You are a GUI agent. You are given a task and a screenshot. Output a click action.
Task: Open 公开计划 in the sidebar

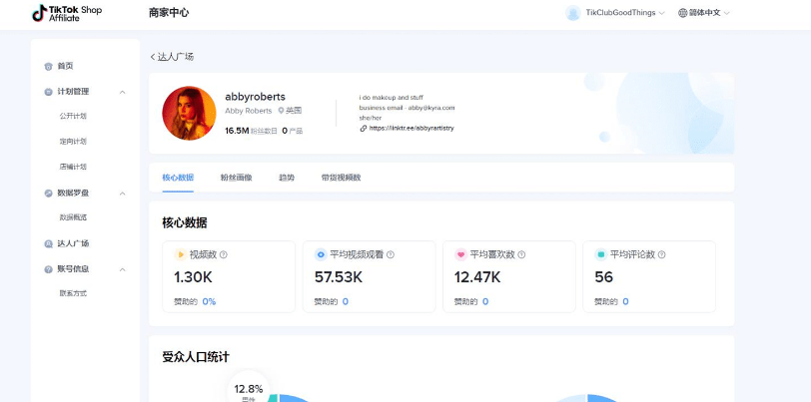pos(73,117)
